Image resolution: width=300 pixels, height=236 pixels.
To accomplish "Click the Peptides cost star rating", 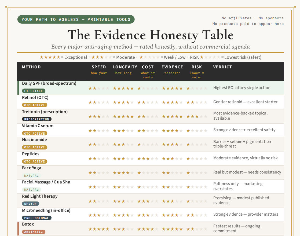I will coord(148,158).
